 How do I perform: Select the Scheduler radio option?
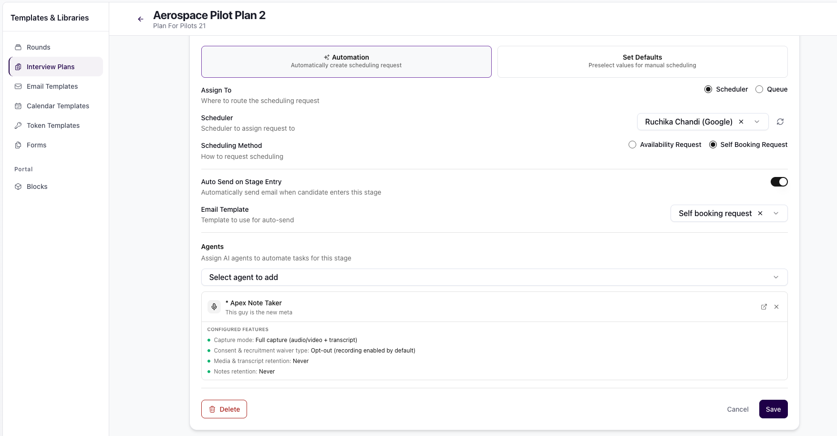708,89
